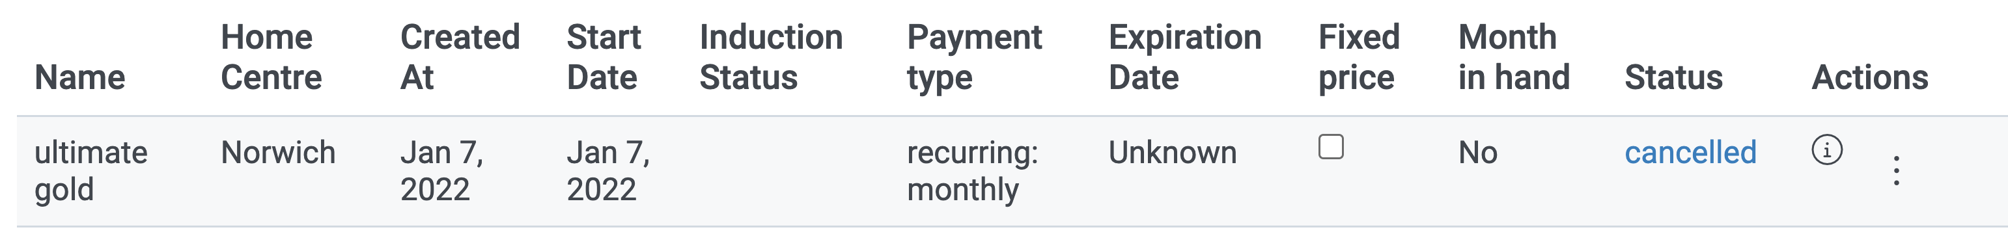Select the Expiration Date column header
The image size is (2008, 234).
[x=1185, y=57]
